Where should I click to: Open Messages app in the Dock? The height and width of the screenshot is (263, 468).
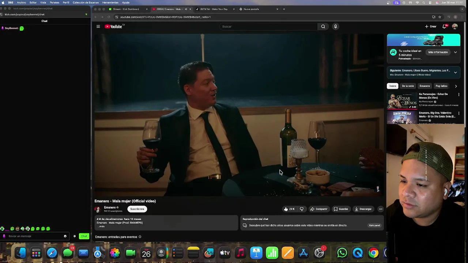coord(68,253)
